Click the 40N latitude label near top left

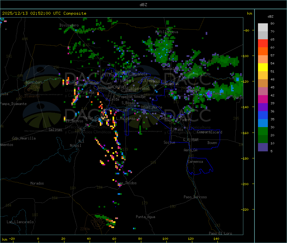click(x=25, y=39)
